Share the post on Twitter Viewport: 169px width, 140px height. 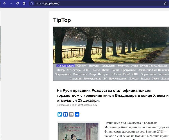pos(60,114)
